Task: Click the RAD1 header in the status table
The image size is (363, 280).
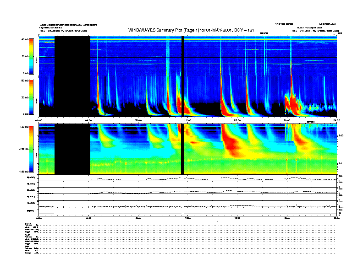Action: point(28,235)
